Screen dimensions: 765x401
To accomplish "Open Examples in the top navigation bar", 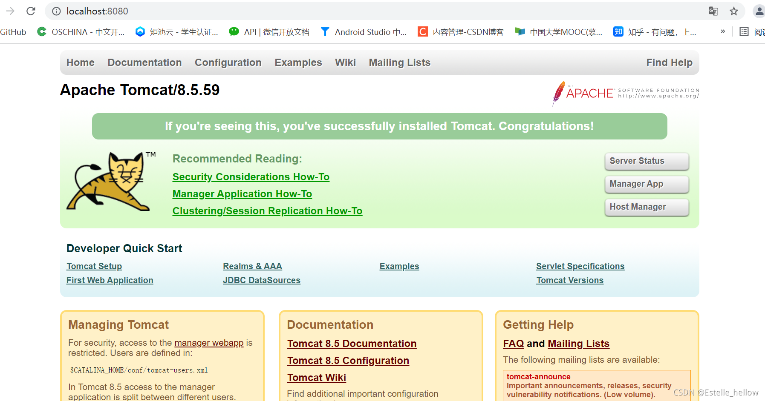I will (298, 63).
